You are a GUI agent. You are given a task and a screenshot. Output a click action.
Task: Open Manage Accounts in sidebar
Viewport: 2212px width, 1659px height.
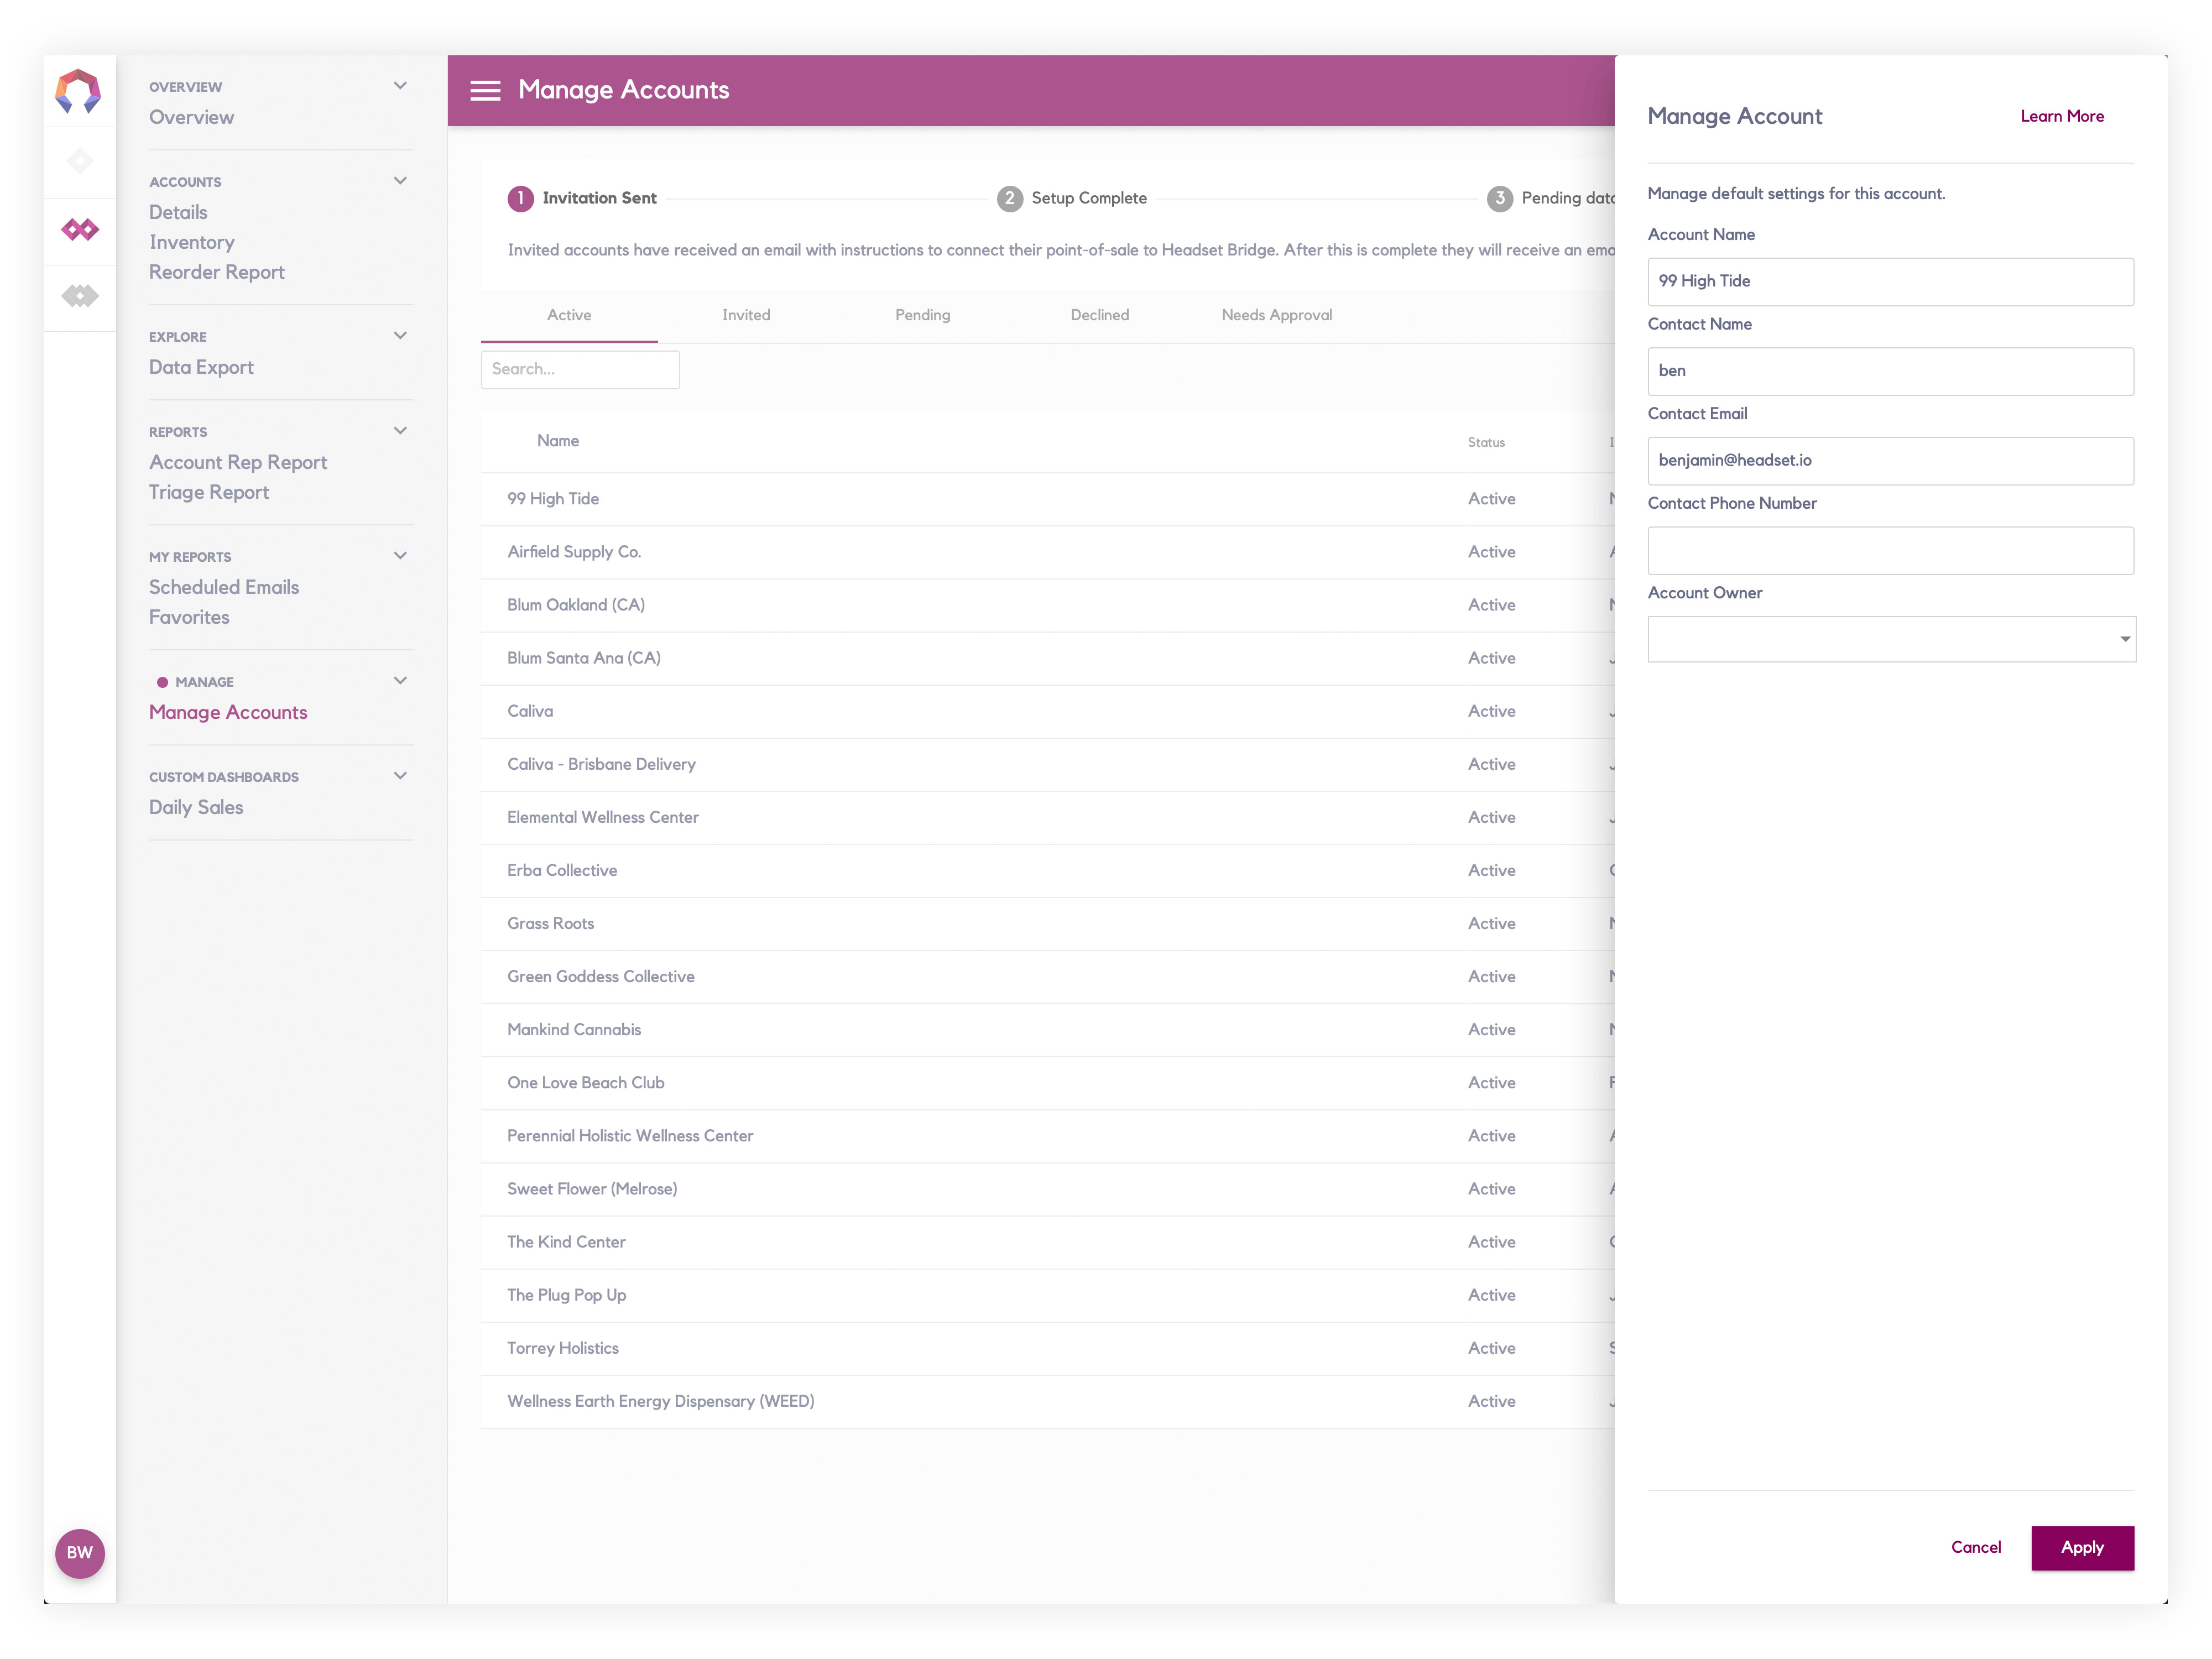[228, 712]
